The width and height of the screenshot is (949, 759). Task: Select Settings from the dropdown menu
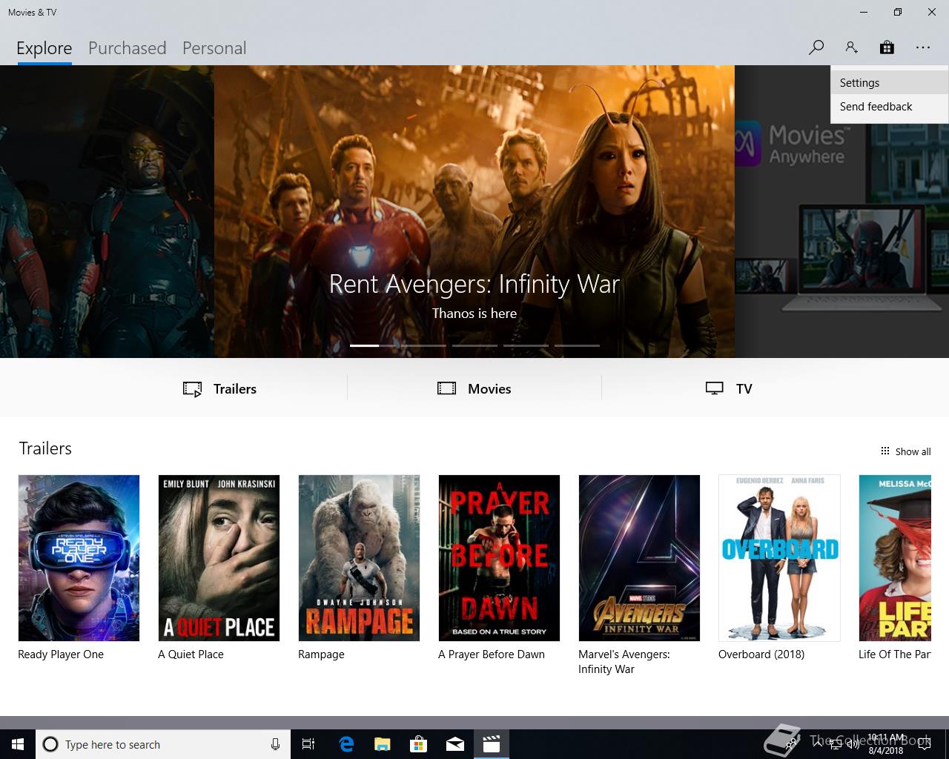[x=889, y=83]
